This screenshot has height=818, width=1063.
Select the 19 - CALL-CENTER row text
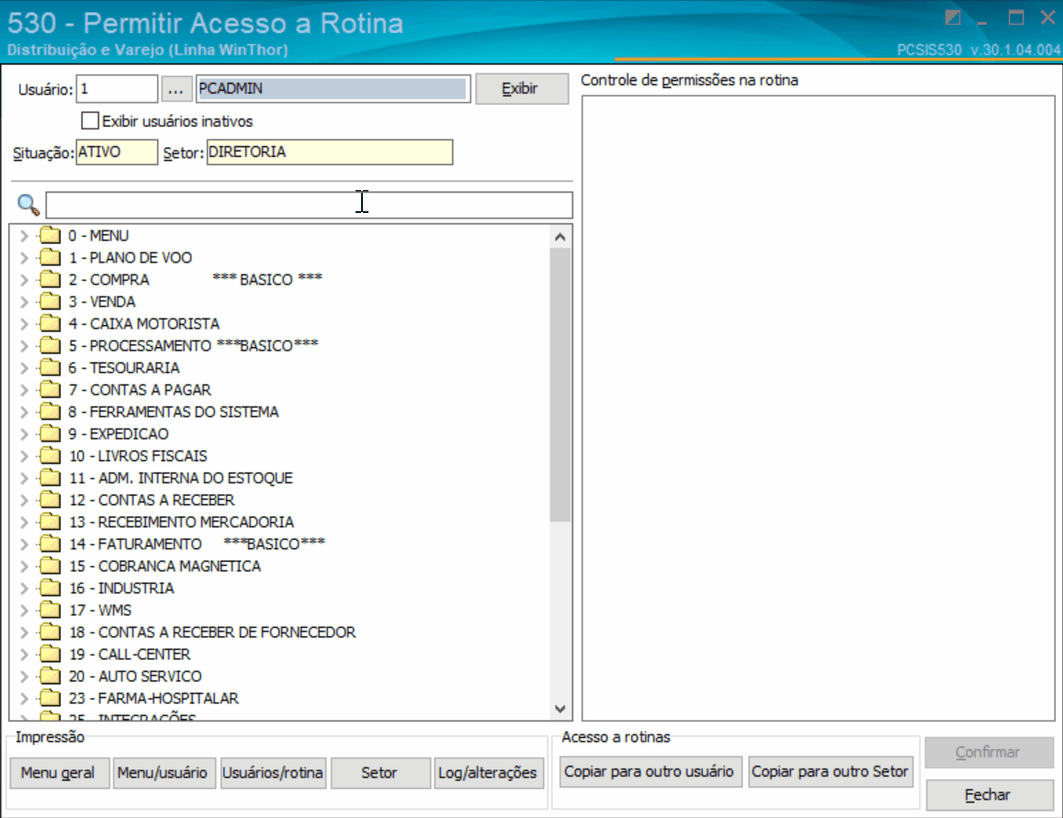point(130,655)
